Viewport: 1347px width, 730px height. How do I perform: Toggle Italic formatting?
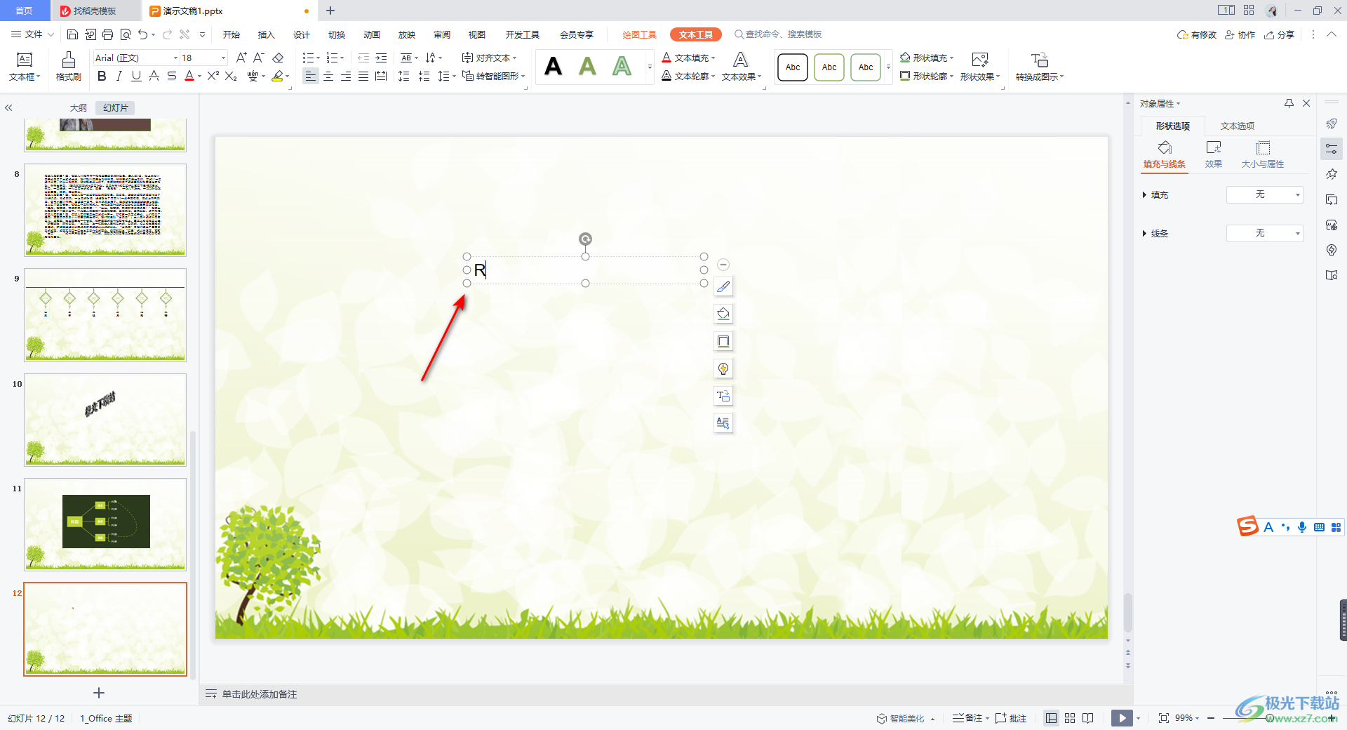pos(119,77)
